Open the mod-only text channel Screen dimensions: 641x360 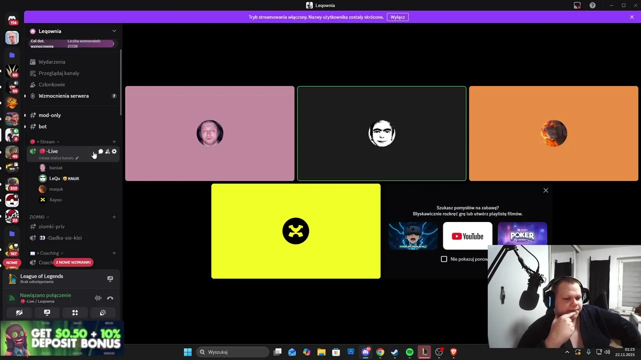click(x=73, y=115)
